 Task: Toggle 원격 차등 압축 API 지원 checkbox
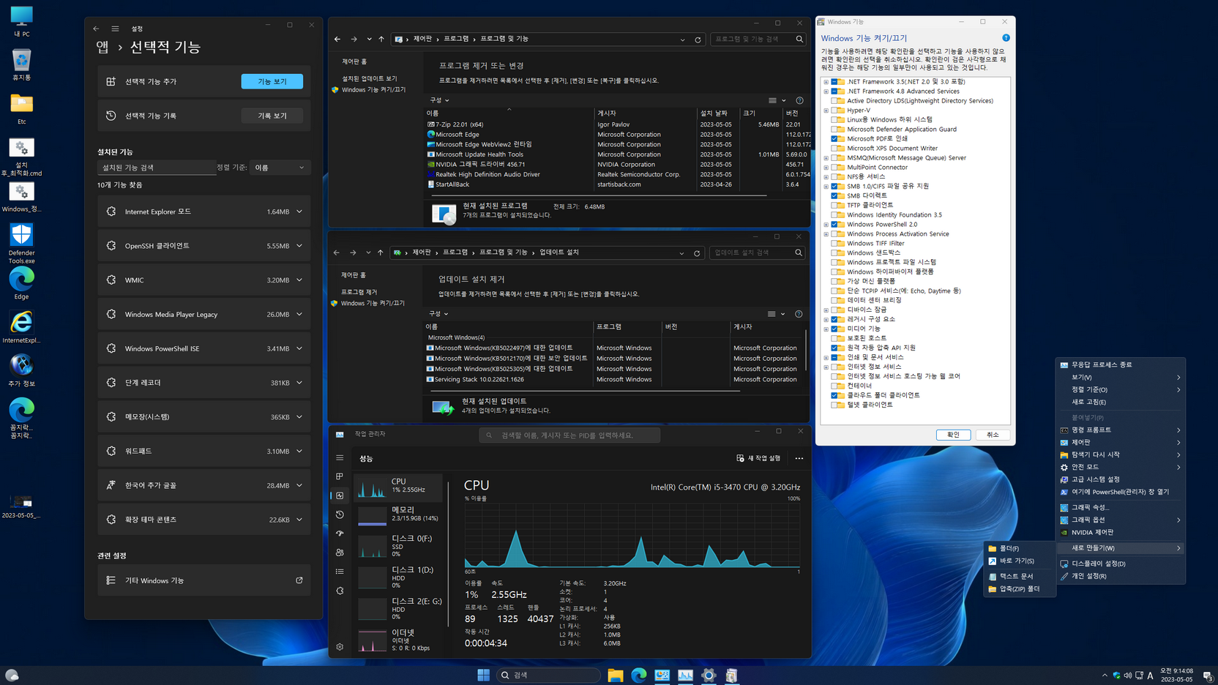pyautogui.click(x=834, y=348)
